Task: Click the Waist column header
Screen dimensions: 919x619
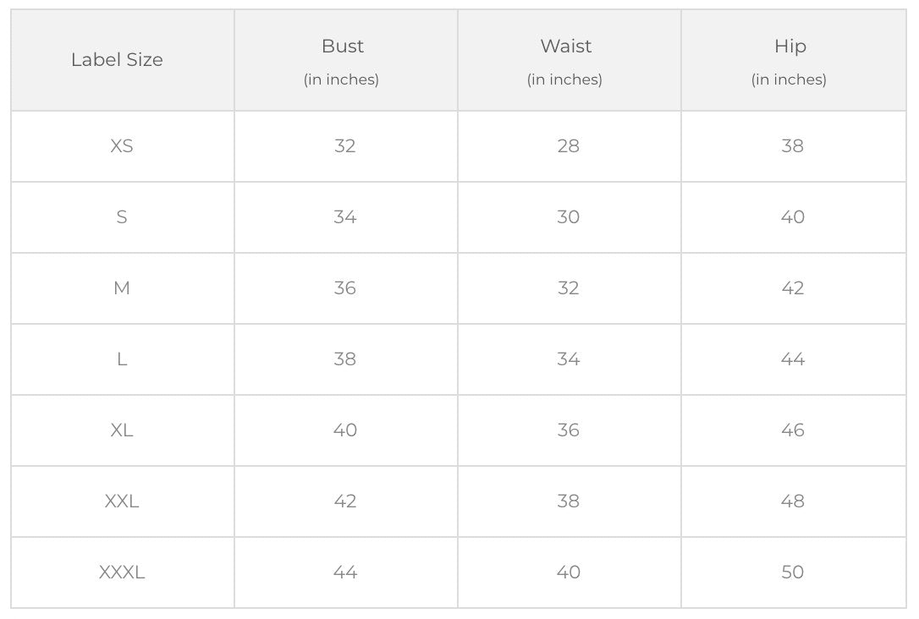Action: [566, 47]
